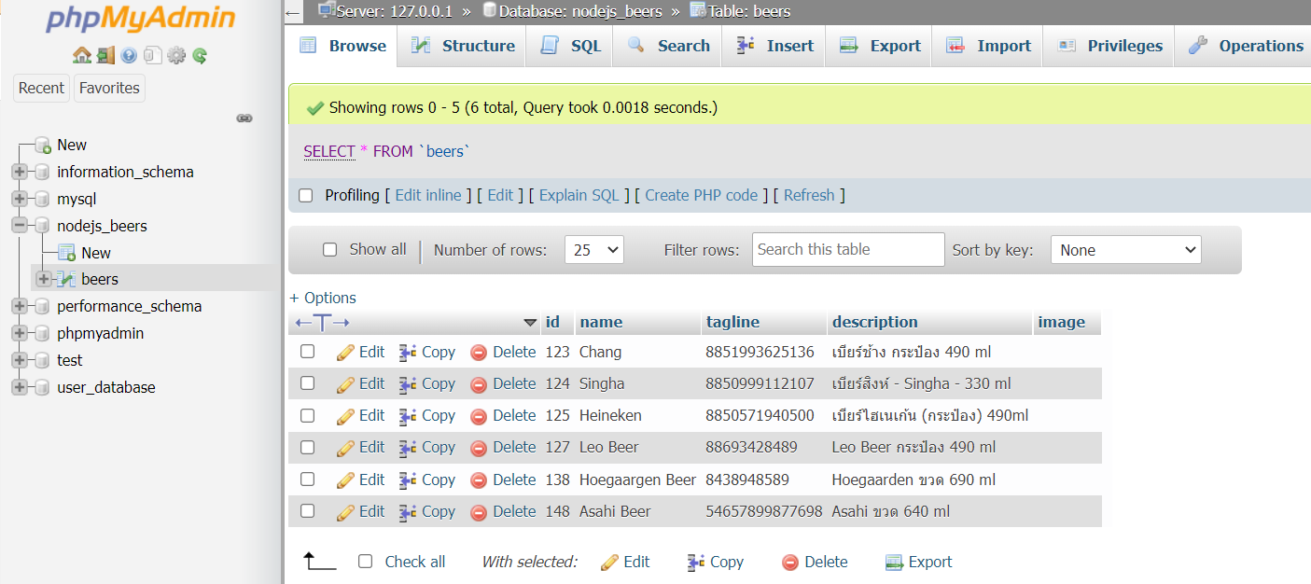Image resolution: width=1311 pixels, height=584 pixels.
Task: Click the red Delete icon for Heineken row
Action: pyautogui.click(x=479, y=416)
